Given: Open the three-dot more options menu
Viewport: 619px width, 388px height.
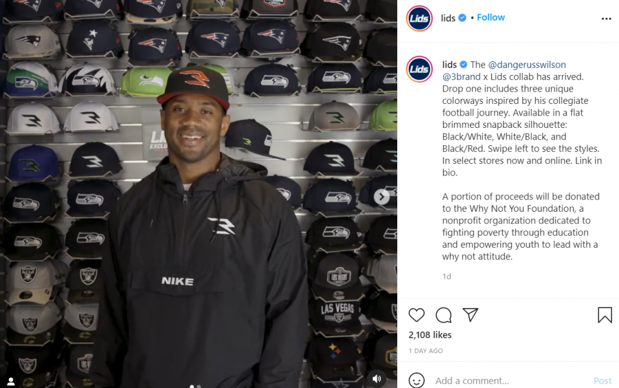Looking at the screenshot, I should [x=606, y=19].
